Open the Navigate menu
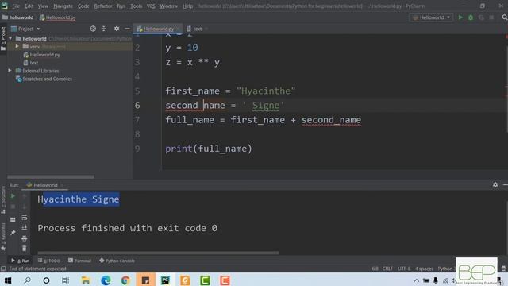The image size is (508, 286). pos(63,6)
